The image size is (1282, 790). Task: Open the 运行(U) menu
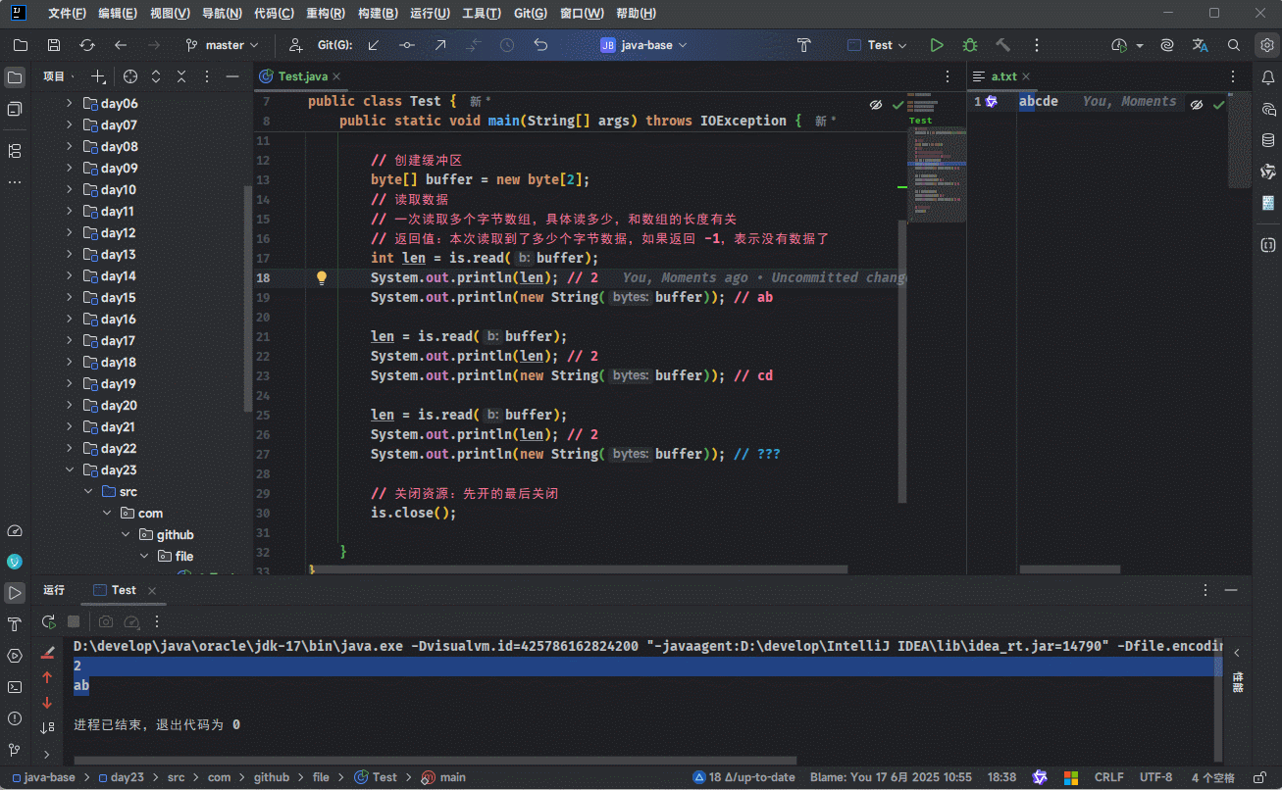coord(430,14)
